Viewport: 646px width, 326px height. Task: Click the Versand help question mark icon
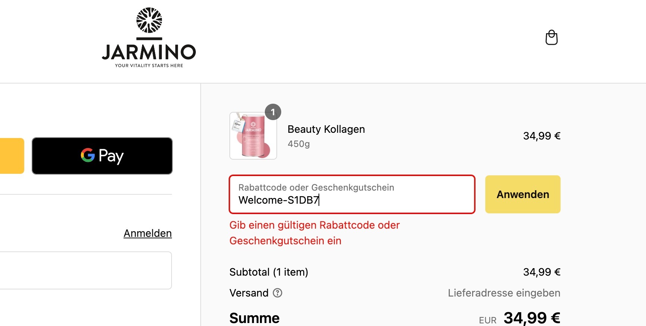coord(277,293)
